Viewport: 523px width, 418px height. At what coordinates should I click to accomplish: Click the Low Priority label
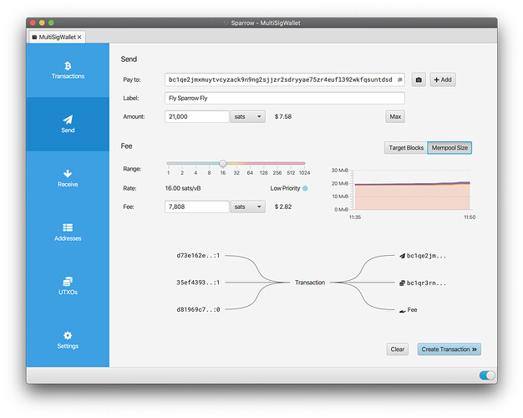click(285, 188)
